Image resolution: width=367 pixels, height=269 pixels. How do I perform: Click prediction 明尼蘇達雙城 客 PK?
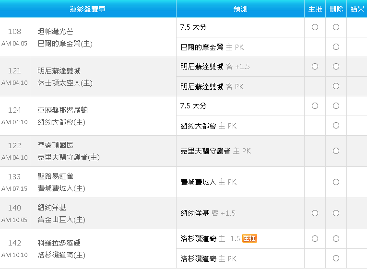[212, 86]
